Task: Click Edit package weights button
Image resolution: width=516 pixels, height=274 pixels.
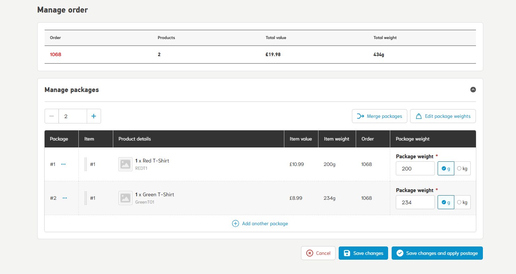Action: pyautogui.click(x=443, y=116)
